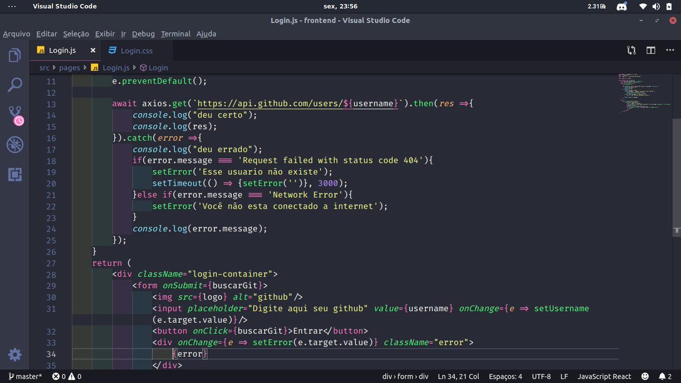The width and height of the screenshot is (681, 383).
Task: Click the {error} expression on line 34
Action: [190, 353]
